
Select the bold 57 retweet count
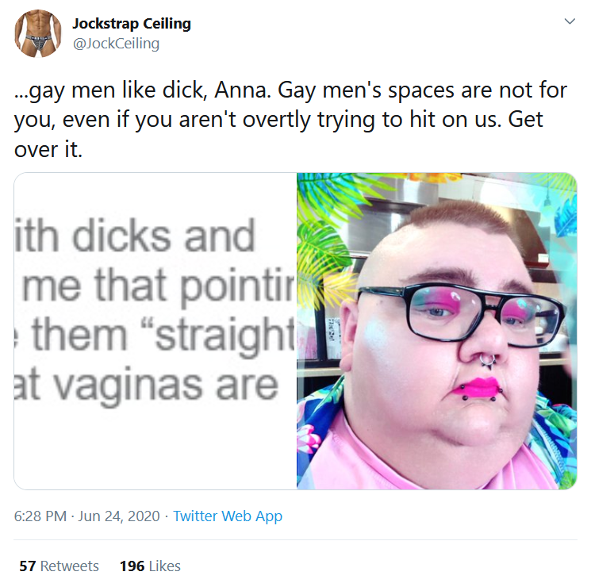(28, 566)
